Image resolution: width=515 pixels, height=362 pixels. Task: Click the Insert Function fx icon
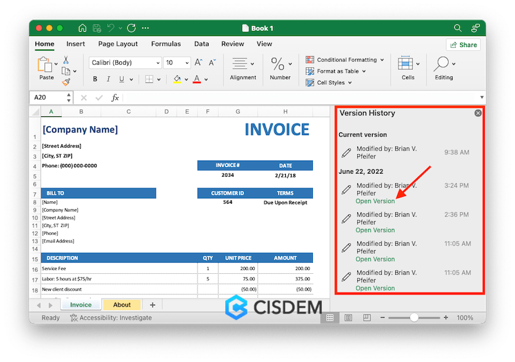[115, 98]
